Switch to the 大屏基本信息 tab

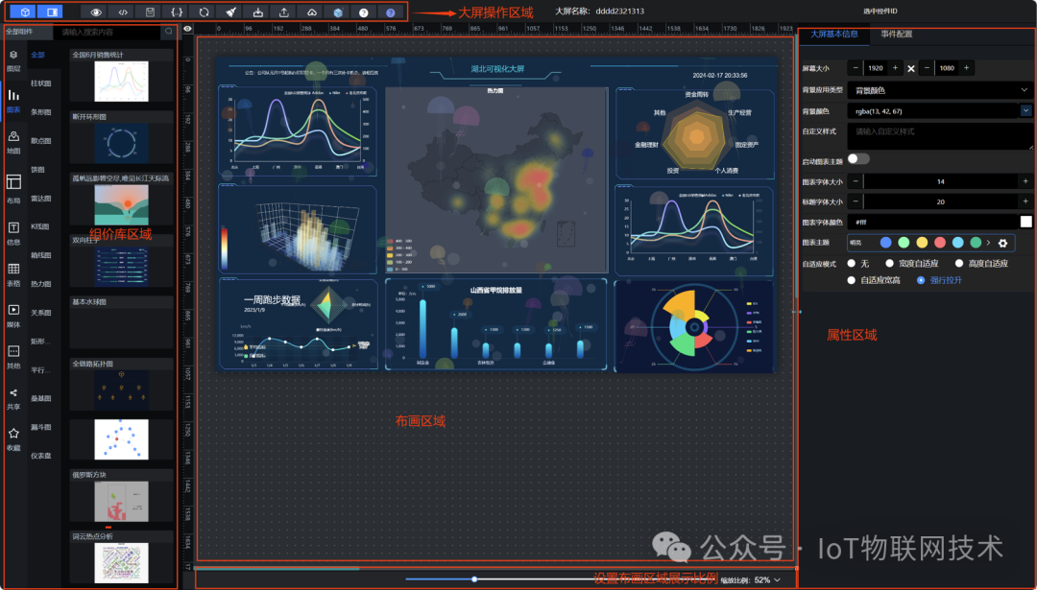(x=834, y=34)
